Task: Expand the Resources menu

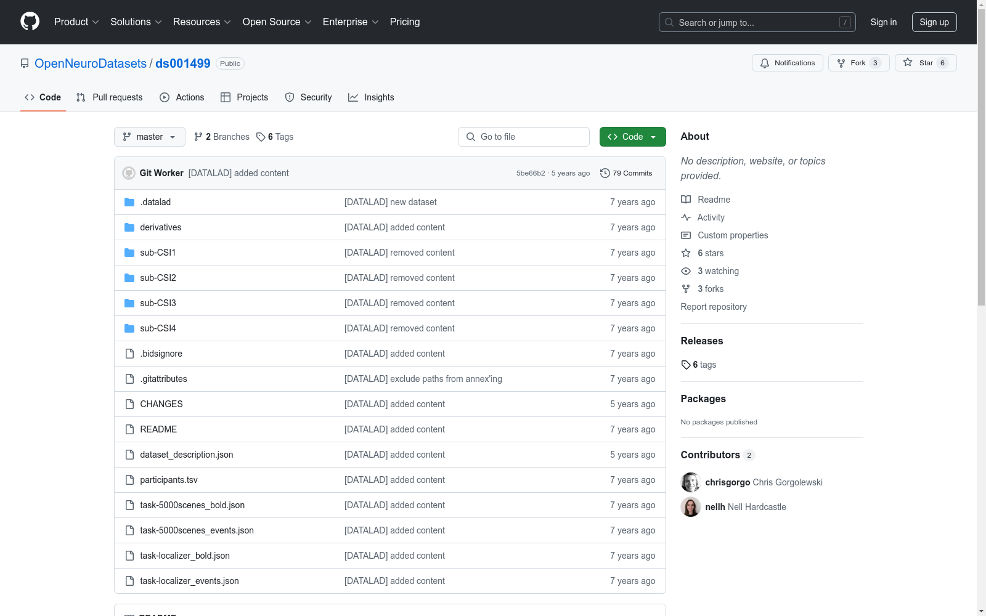Action: click(202, 22)
